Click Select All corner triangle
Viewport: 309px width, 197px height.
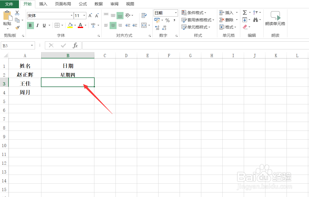[5, 55]
